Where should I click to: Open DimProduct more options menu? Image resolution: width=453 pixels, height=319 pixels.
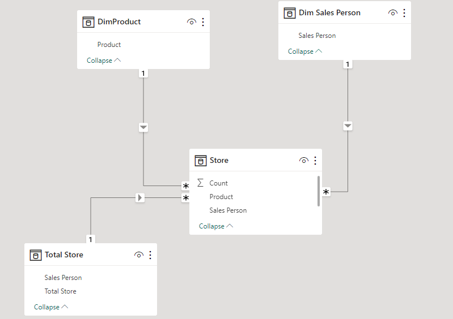coord(203,22)
